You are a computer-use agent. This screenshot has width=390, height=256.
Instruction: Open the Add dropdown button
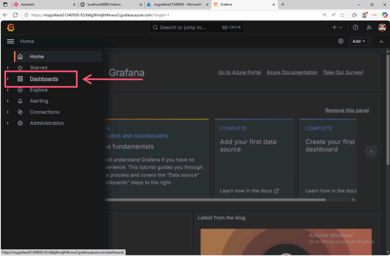(x=359, y=41)
